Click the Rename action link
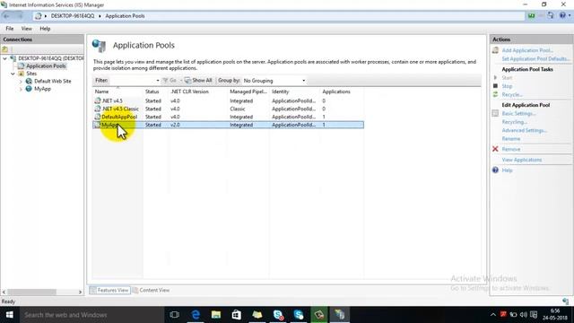This screenshot has height=323, width=574. (511, 139)
